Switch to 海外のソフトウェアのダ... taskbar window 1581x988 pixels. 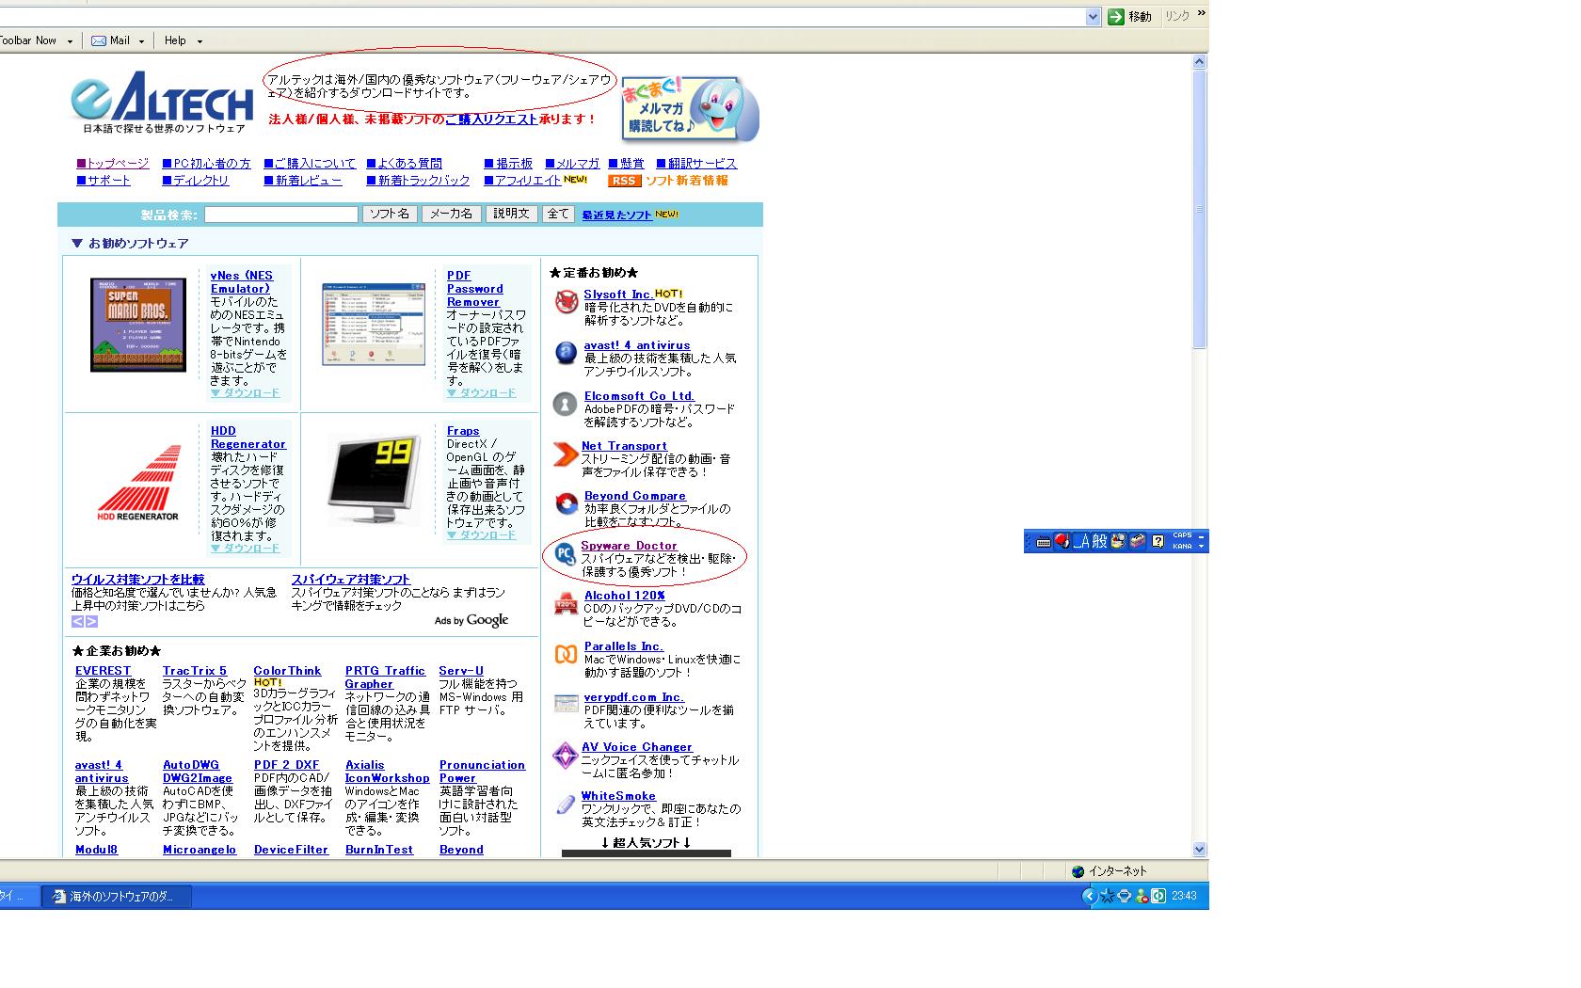point(118,897)
